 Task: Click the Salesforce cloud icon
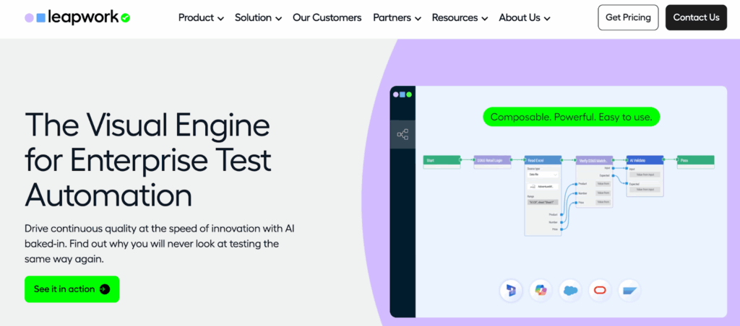570,290
